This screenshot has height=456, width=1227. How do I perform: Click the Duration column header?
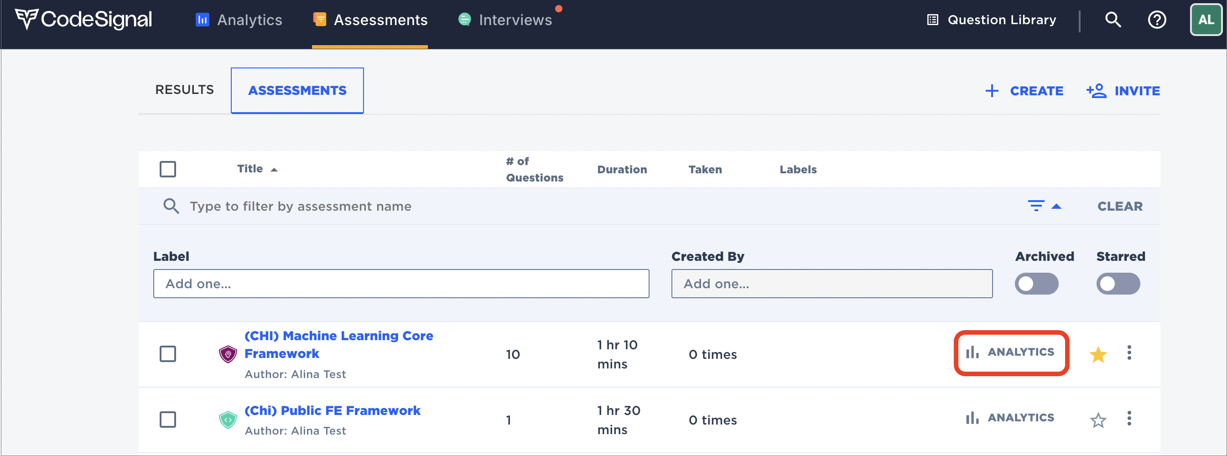click(x=622, y=170)
